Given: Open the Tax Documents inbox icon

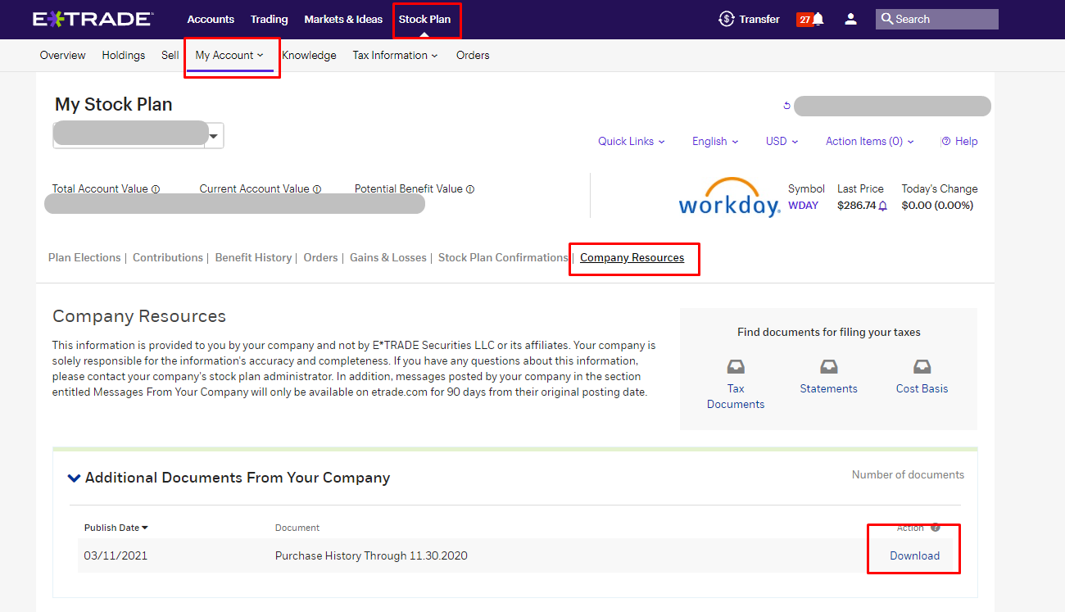Looking at the screenshot, I should point(736,366).
